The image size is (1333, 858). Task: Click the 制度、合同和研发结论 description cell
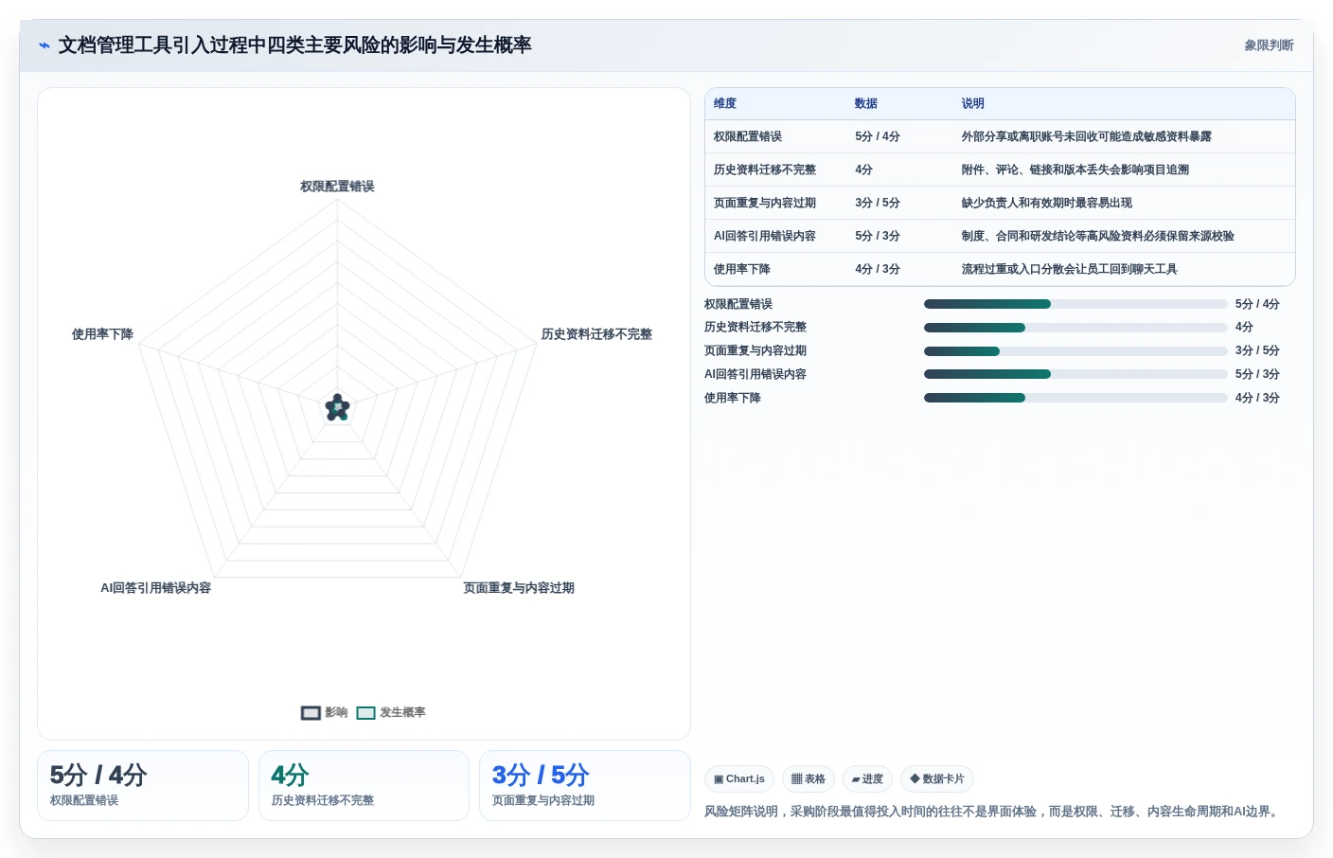point(1098,236)
